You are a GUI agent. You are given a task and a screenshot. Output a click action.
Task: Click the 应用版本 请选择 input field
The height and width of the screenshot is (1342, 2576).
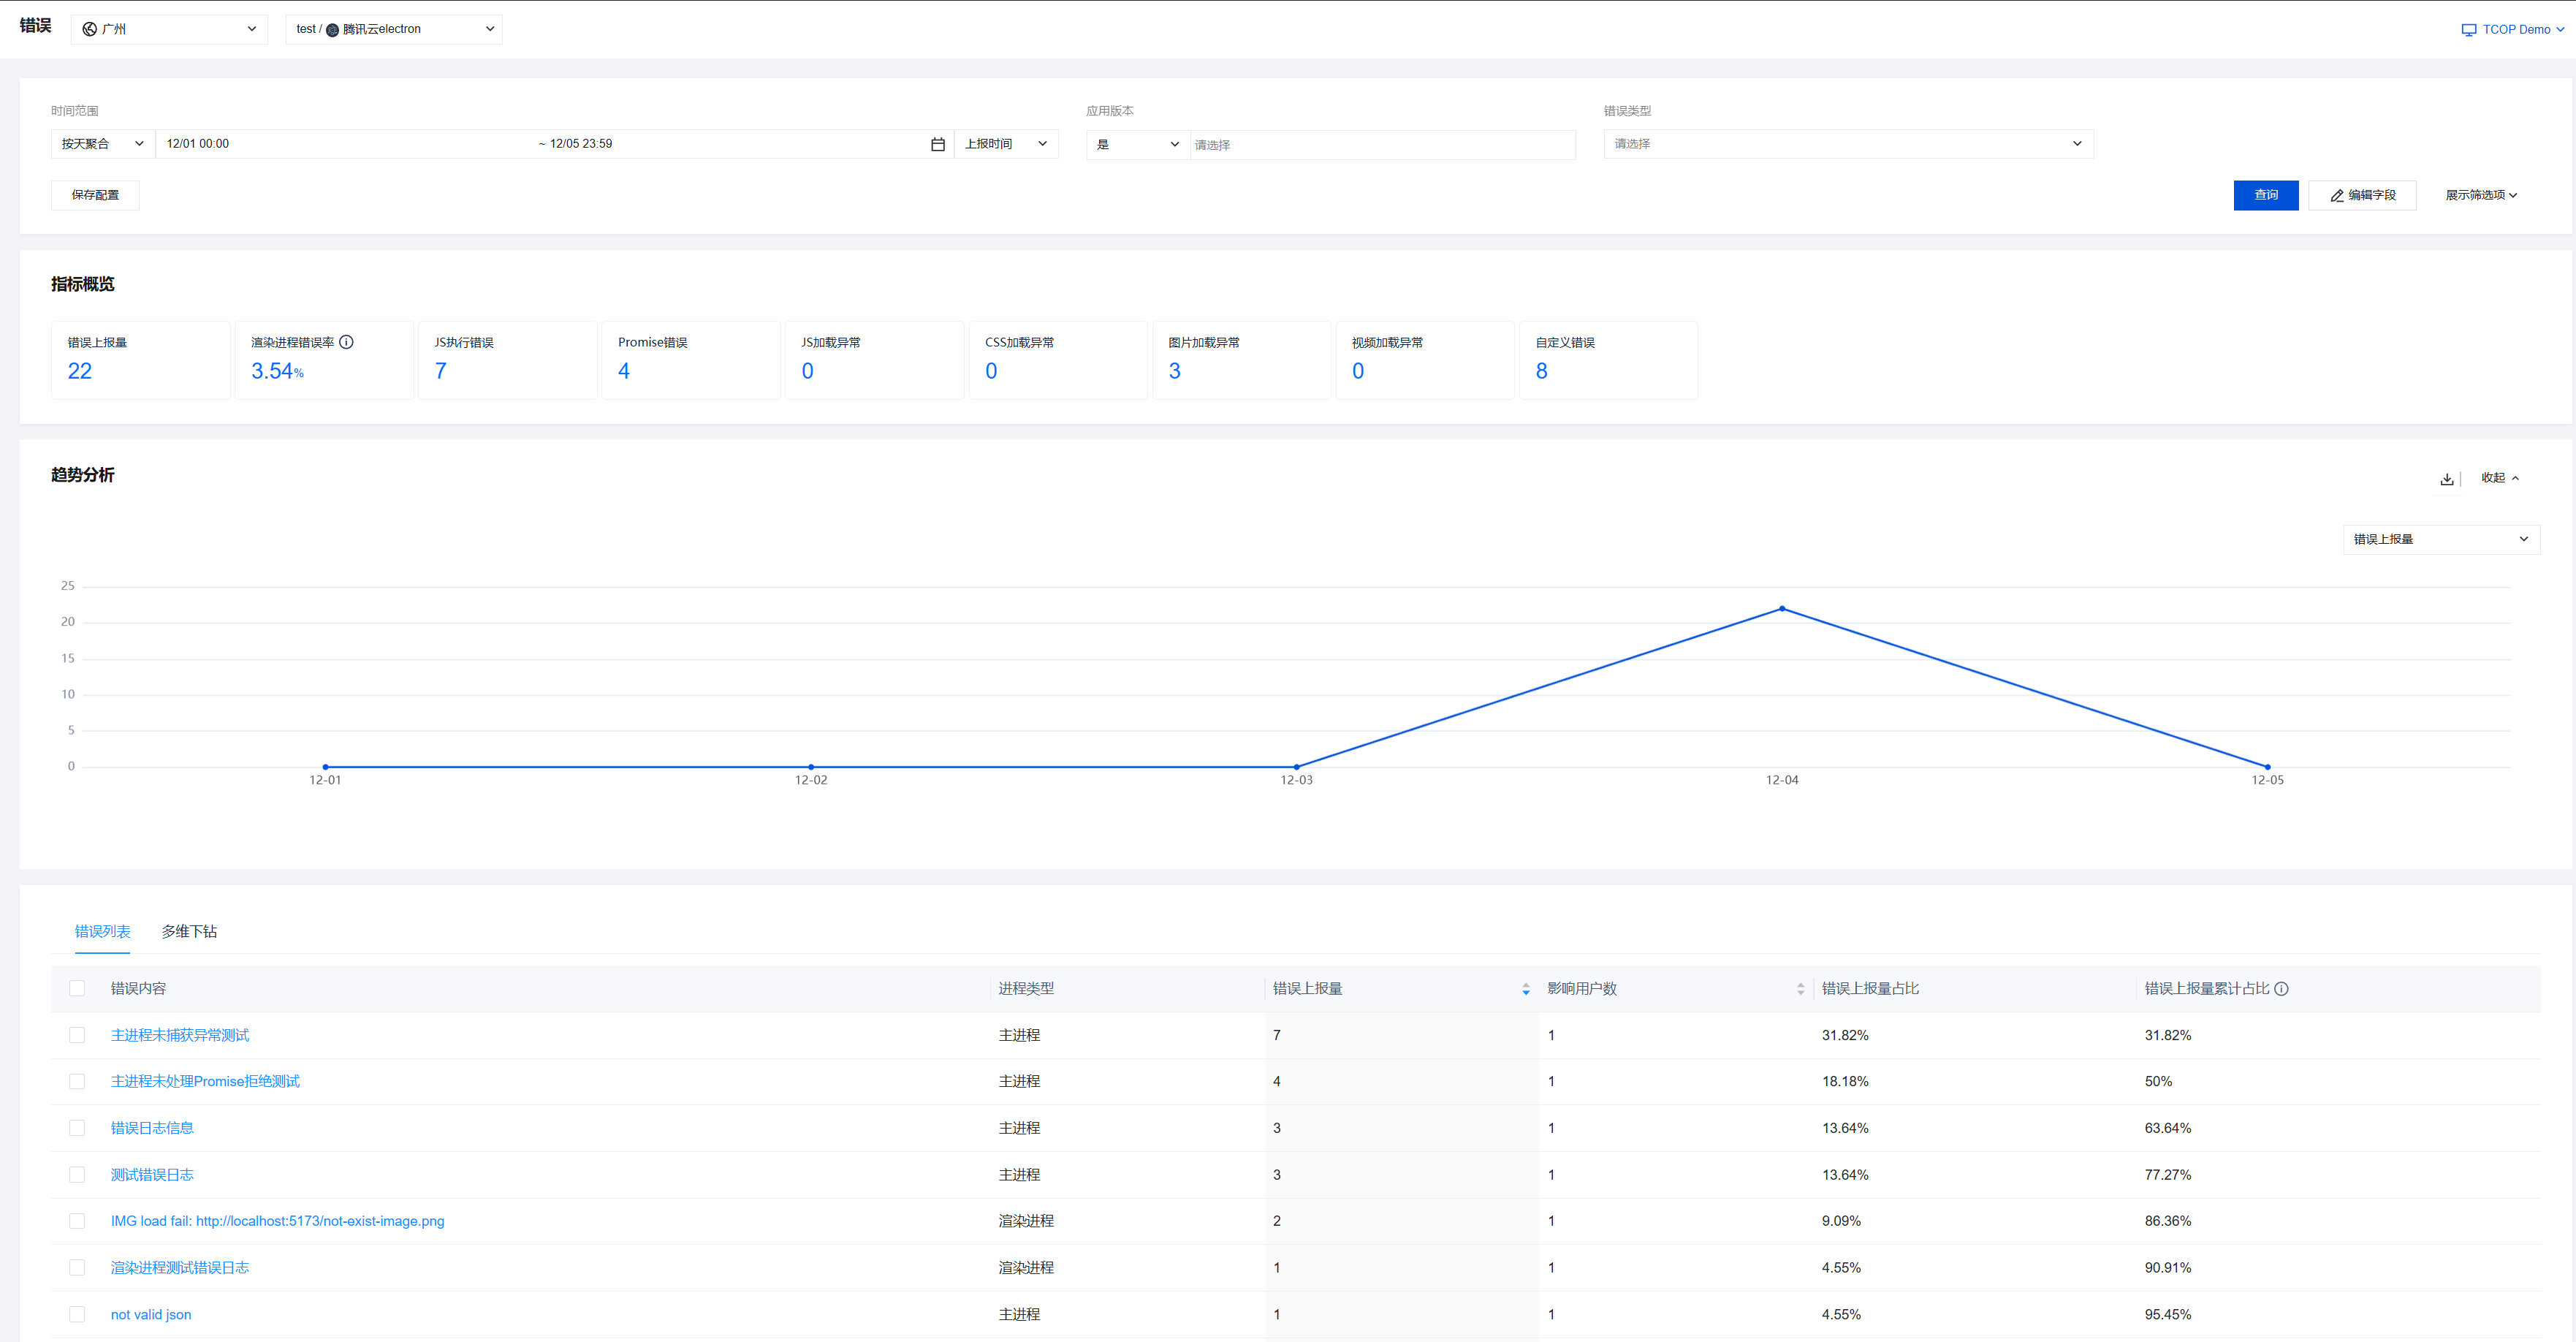coord(1380,145)
